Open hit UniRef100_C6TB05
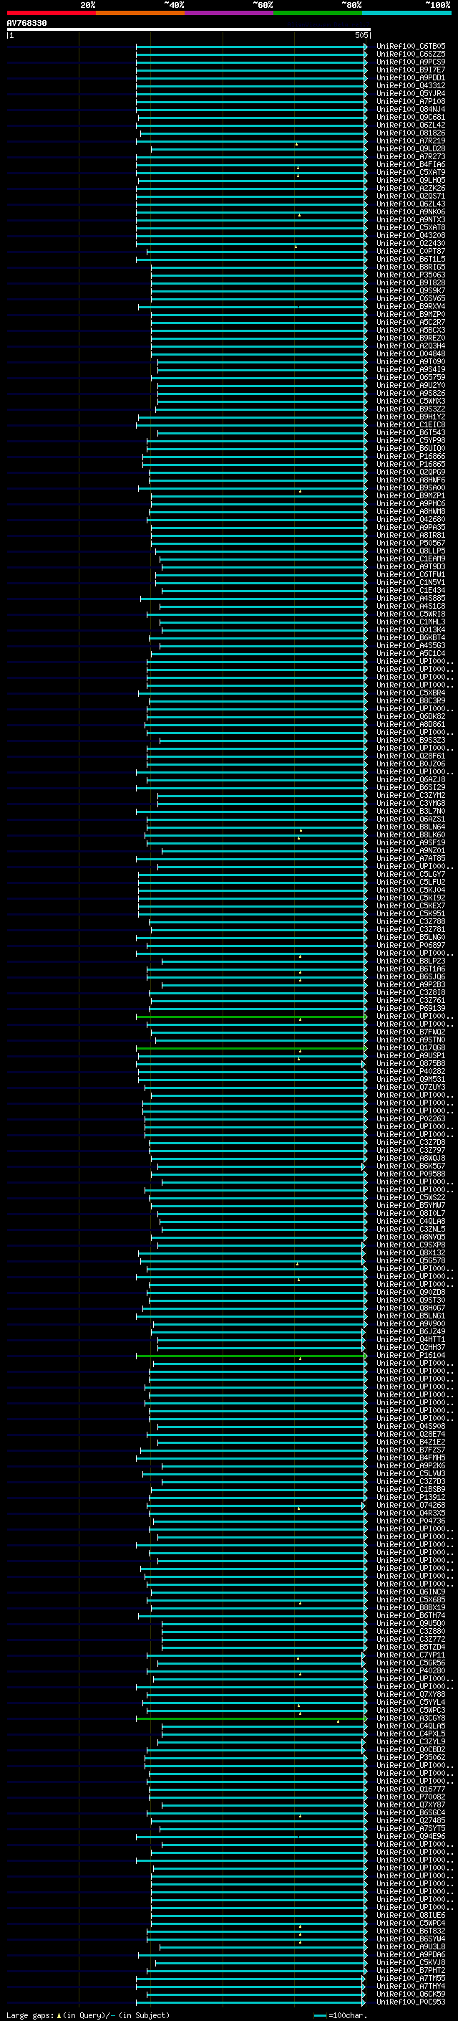The width and height of the screenshot is (458, 2021). tap(410, 47)
